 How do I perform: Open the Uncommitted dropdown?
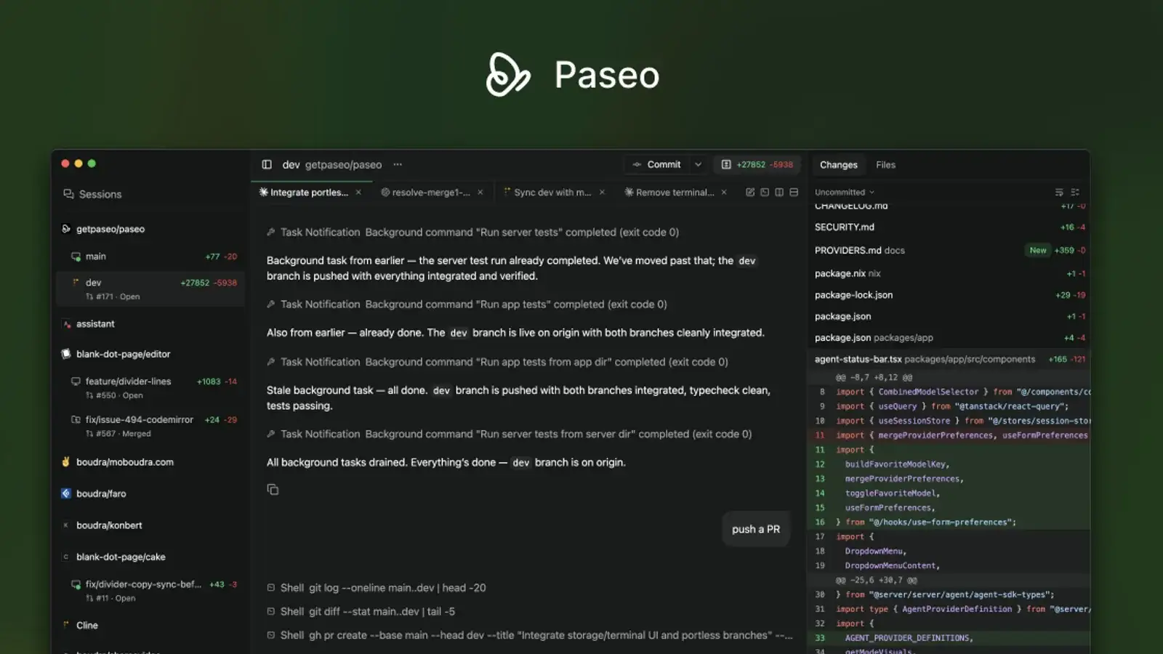coord(845,193)
